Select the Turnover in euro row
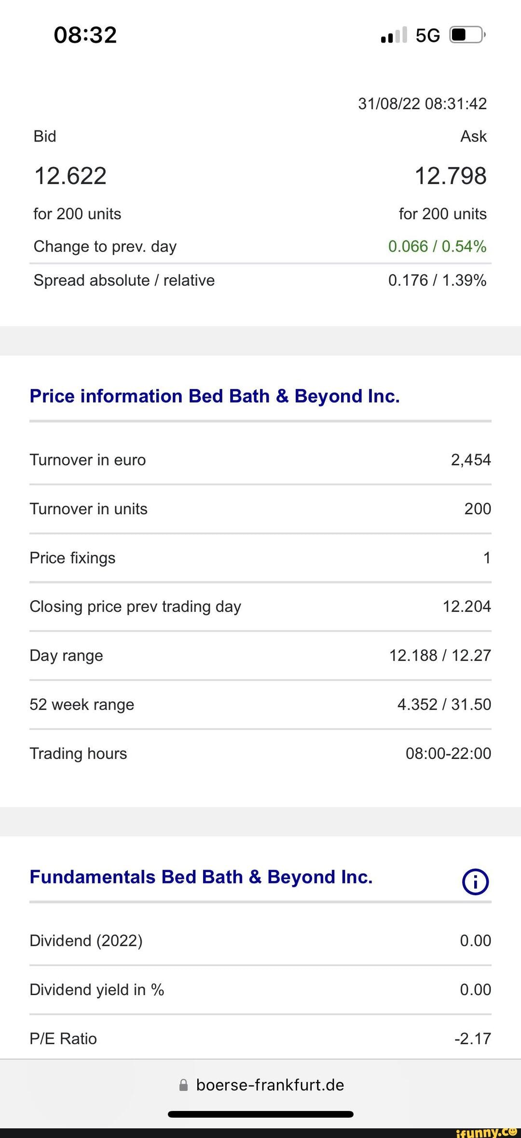 pyautogui.click(x=260, y=460)
